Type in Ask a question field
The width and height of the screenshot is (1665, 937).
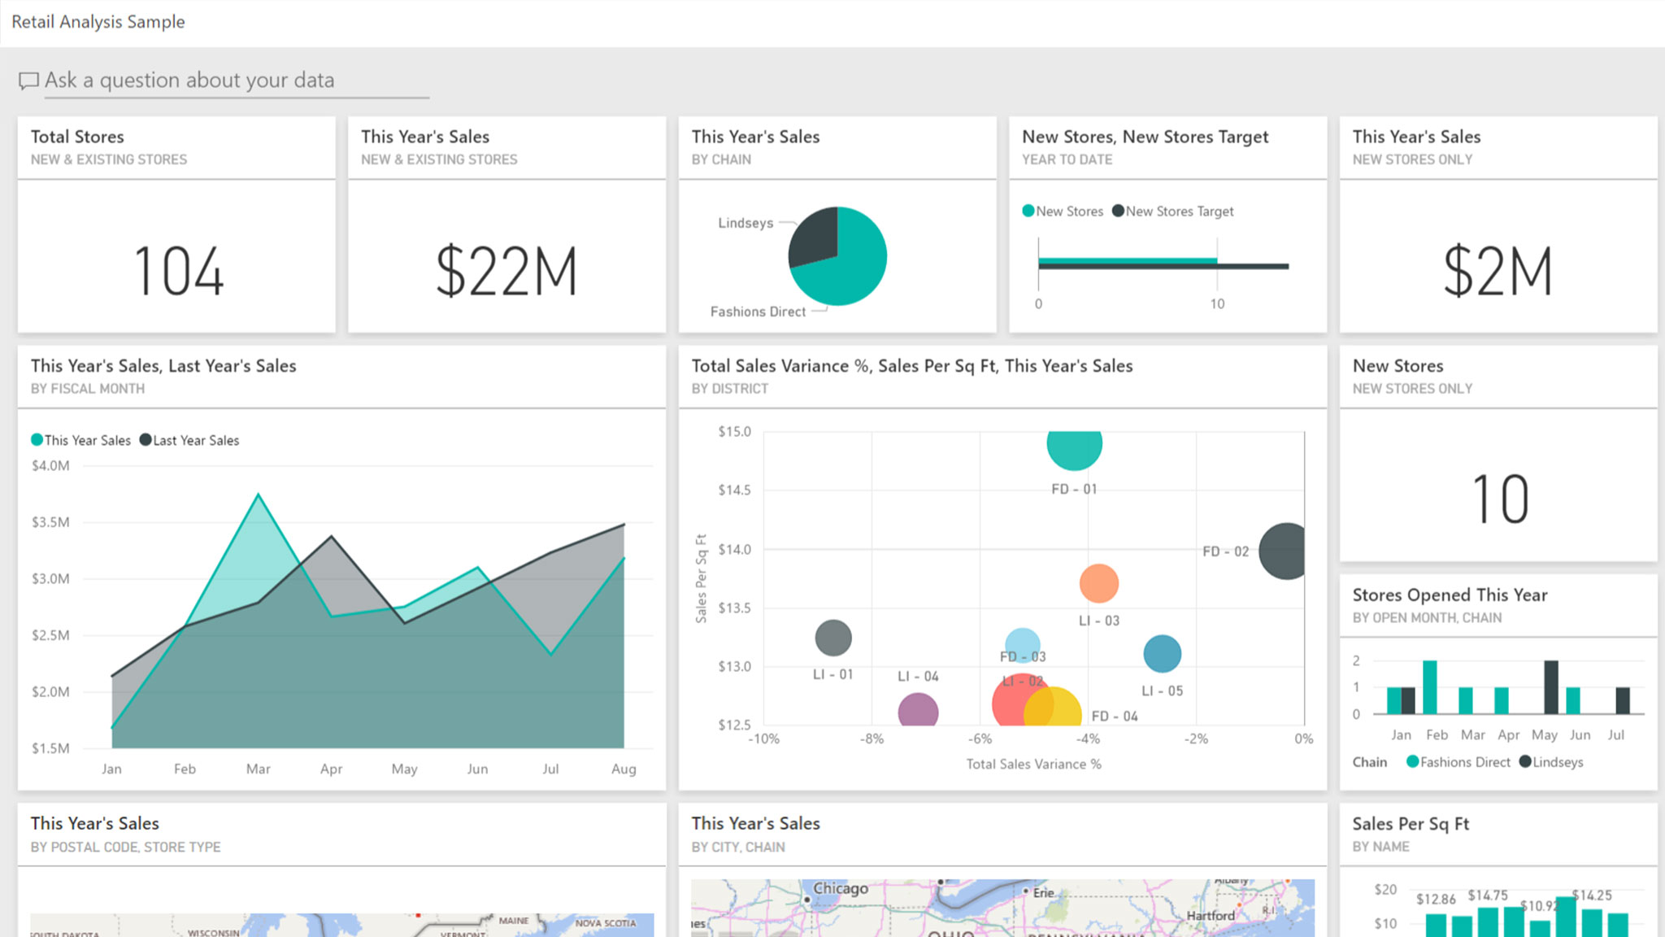point(236,81)
